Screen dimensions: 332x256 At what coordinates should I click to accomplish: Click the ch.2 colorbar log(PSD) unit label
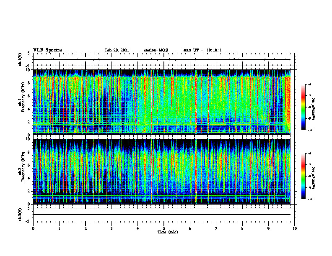click(314, 178)
